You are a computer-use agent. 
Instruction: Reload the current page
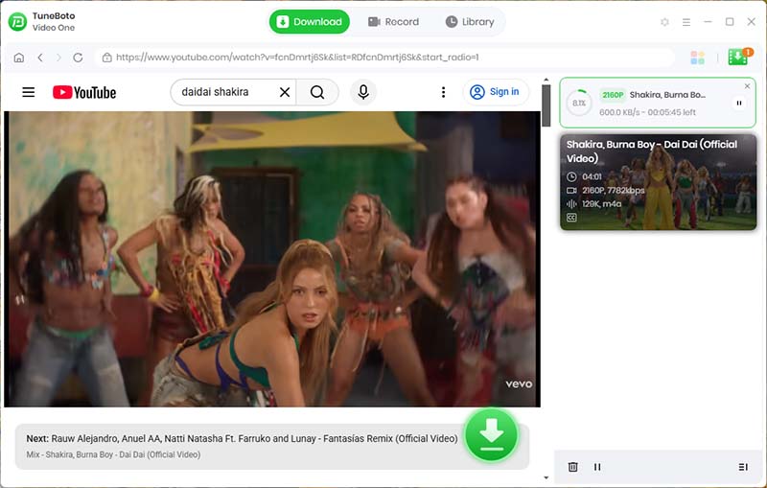click(78, 58)
